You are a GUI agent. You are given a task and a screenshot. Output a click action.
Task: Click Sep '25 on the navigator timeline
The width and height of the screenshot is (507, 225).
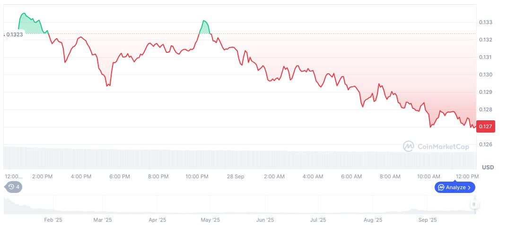pos(428,220)
